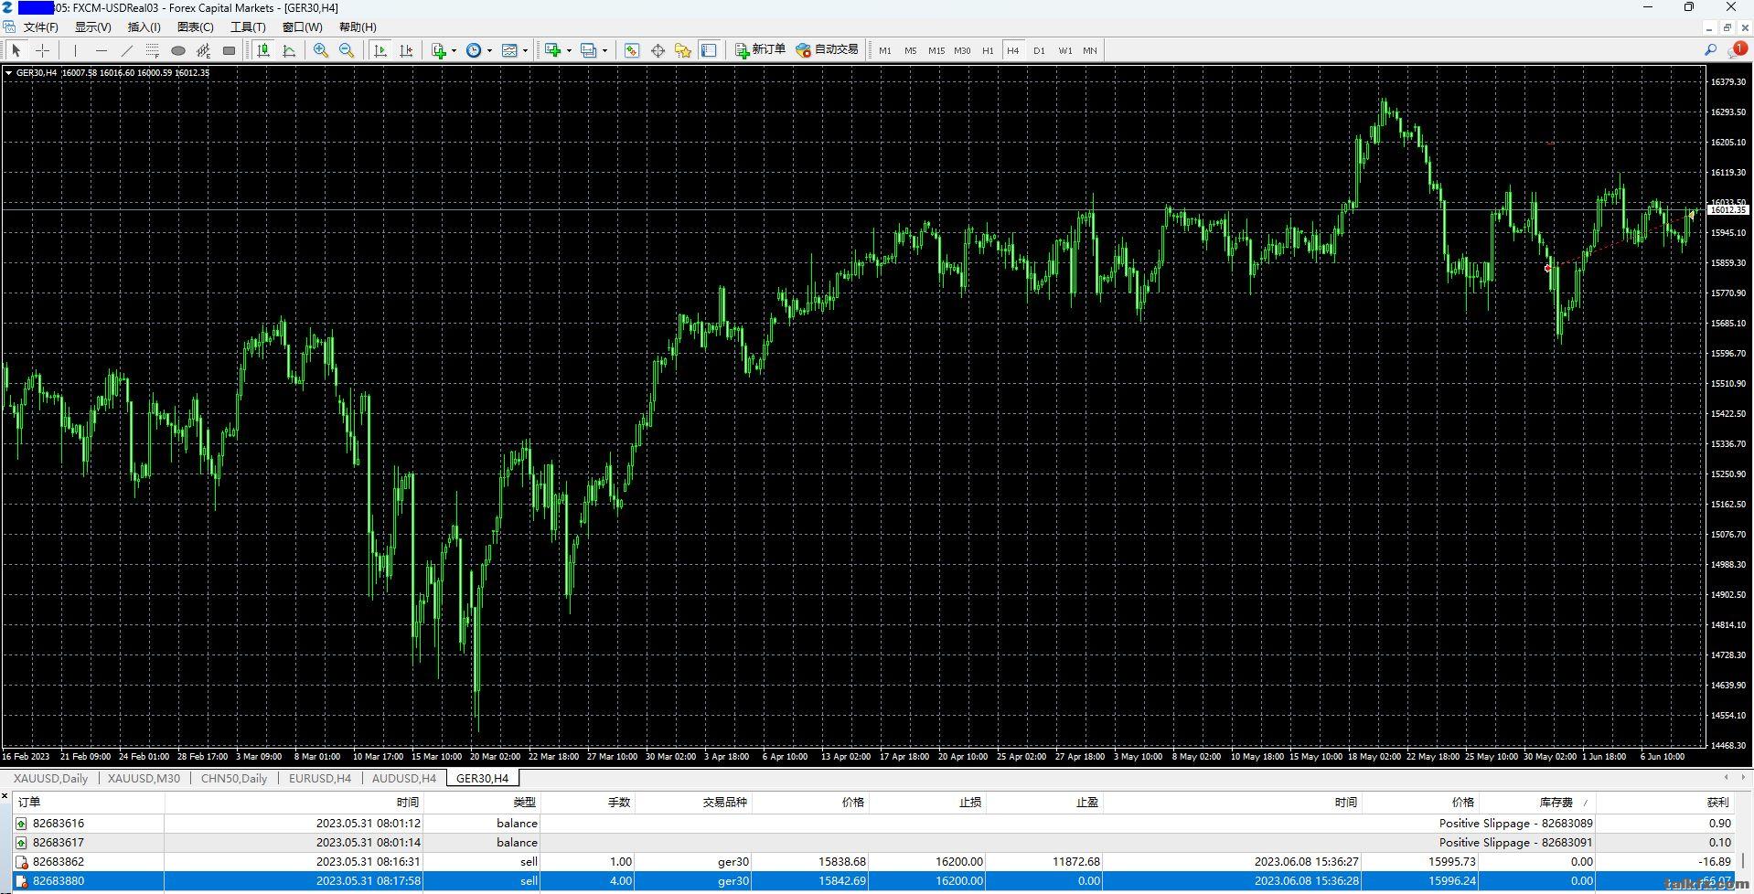Zoom in on the chart

coord(321,50)
